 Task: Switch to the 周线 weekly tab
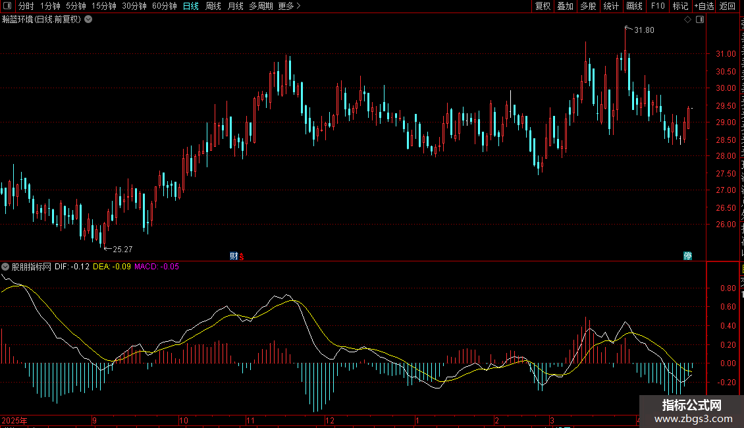click(x=213, y=6)
